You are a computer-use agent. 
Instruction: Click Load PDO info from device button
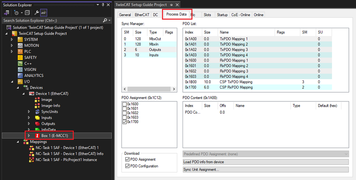[x=266, y=162]
